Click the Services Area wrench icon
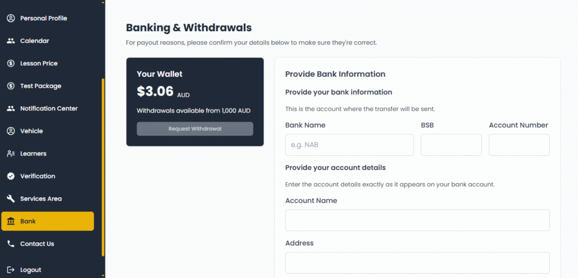 pos(10,199)
